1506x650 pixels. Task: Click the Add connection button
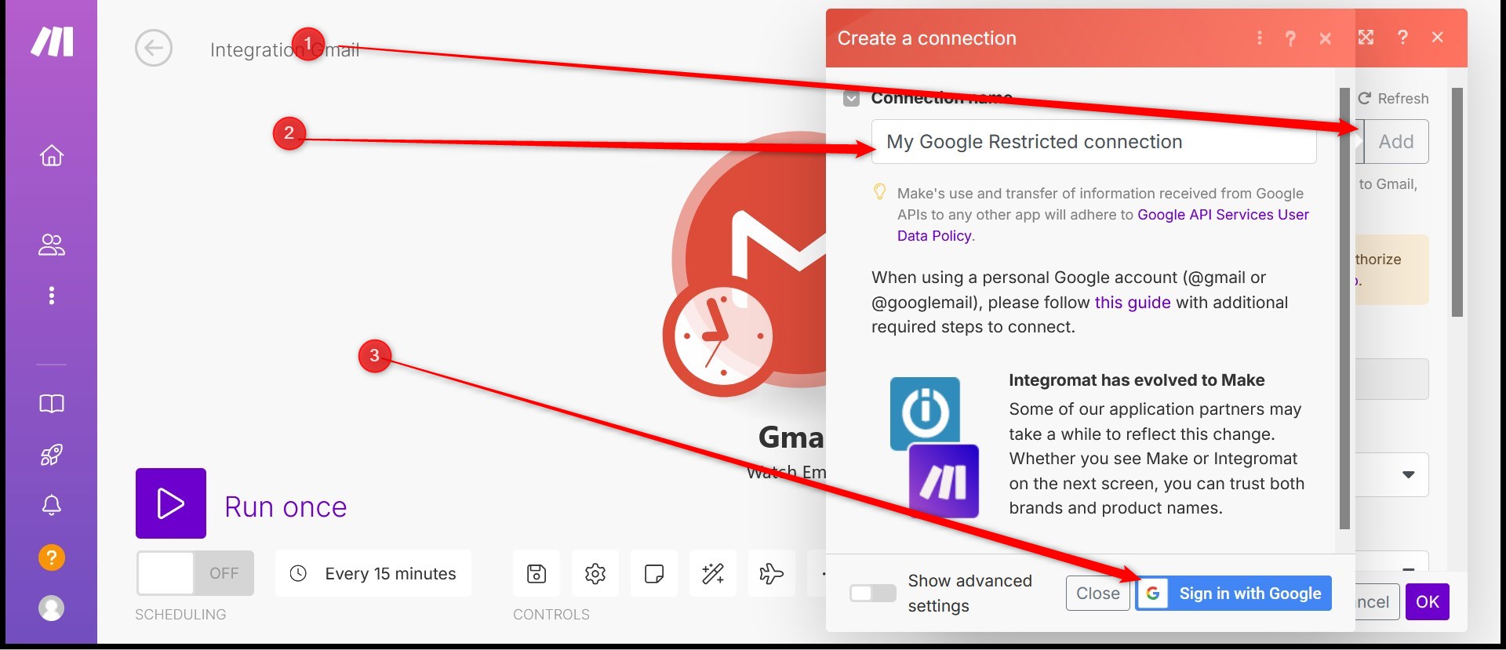[x=1396, y=142]
